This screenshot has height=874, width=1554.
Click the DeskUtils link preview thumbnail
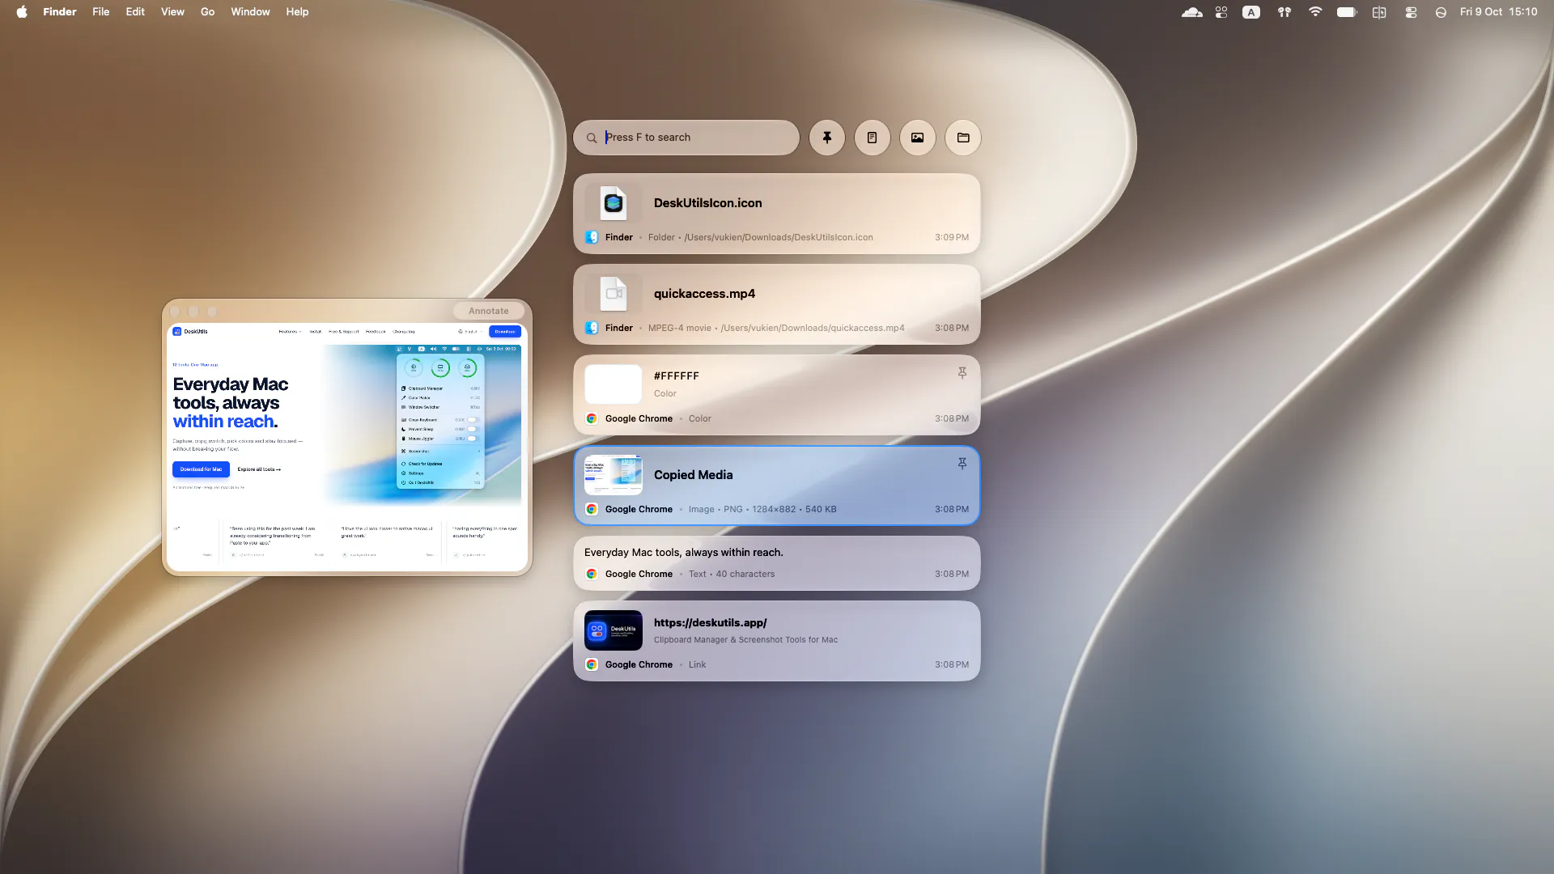pyautogui.click(x=613, y=630)
